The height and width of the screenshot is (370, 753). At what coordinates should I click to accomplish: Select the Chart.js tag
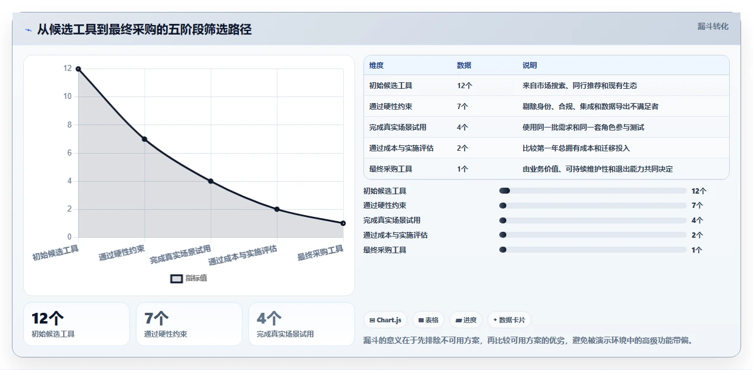click(385, 320)
